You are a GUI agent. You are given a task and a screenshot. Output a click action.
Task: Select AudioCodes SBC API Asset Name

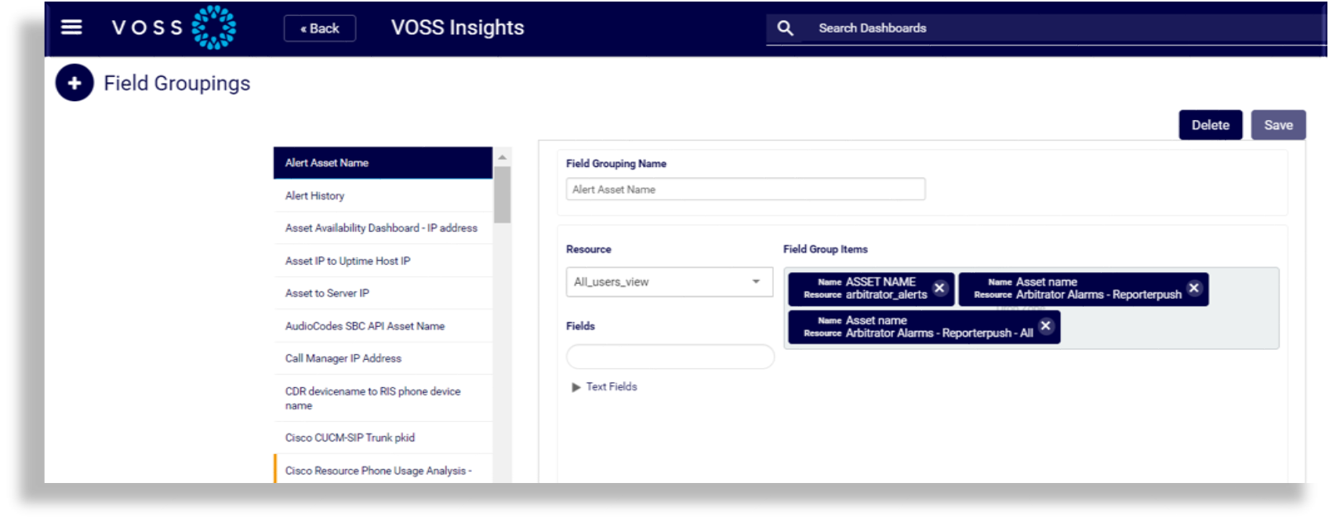383,326
